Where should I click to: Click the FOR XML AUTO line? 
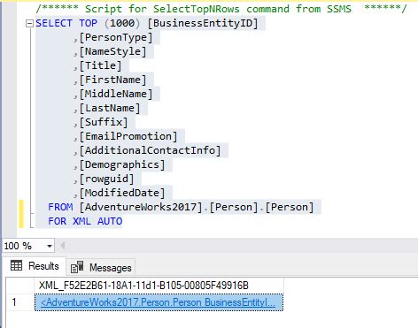pyautogui.click(x=85, y=221)
